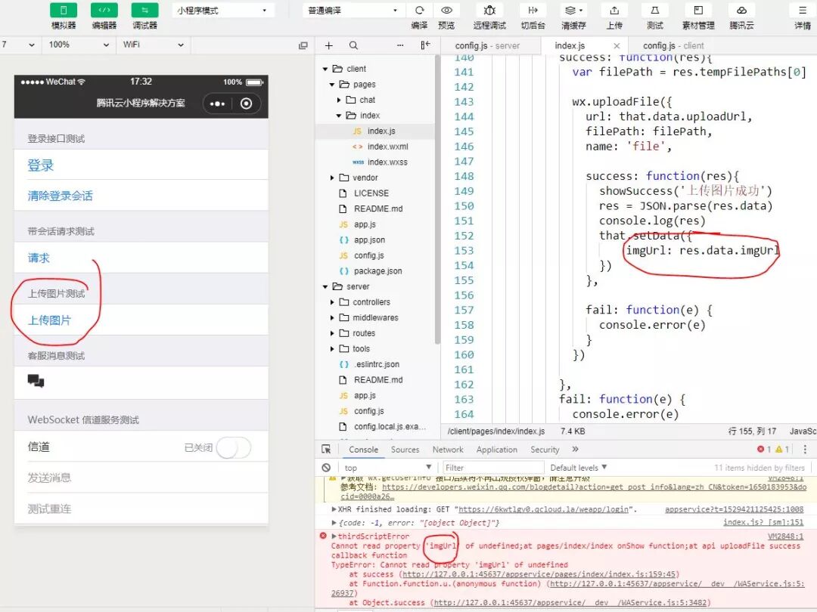Click the compile refresh icon
This screenshot has height=612, width=817.
click(x=419, y=11)
